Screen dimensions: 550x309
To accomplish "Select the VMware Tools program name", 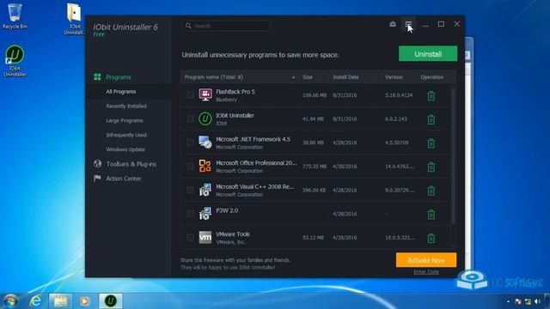I will click(x=233, y=234).
